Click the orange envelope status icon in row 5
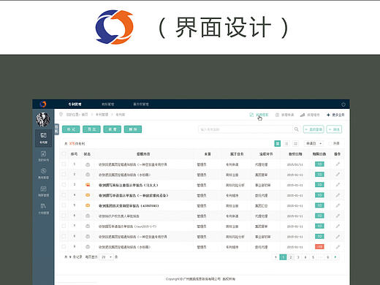Image resolution: width=380 pixels, height=285 pixels. tap(88, 205)
